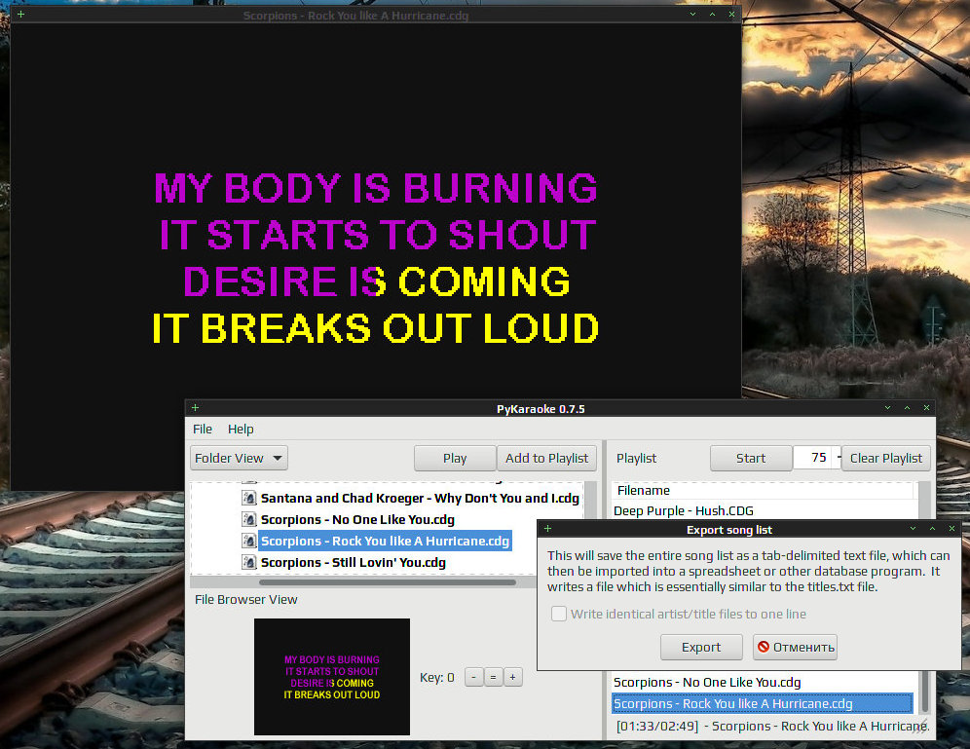Click the vertical scrollbar of the file tree

[589, 500]
